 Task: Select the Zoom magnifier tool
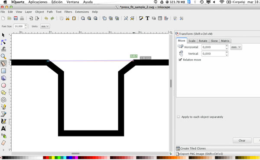coord(3,57)
